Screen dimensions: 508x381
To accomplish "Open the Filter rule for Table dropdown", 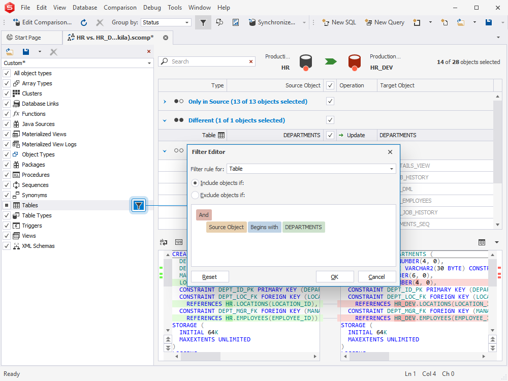I will 311,169.
